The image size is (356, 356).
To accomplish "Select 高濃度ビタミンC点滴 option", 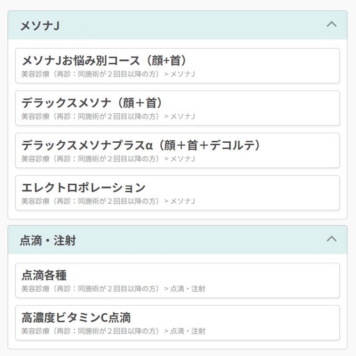I will pos(76,317).
